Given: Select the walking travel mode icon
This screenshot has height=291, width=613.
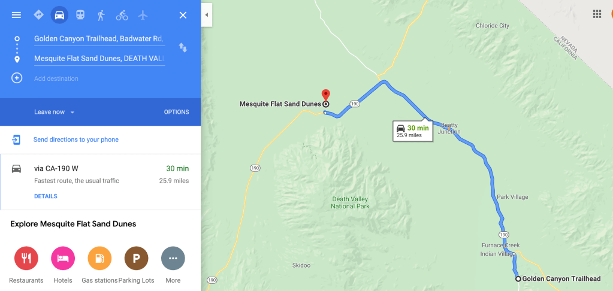Looking at the screenshot, I should point(101,15).
